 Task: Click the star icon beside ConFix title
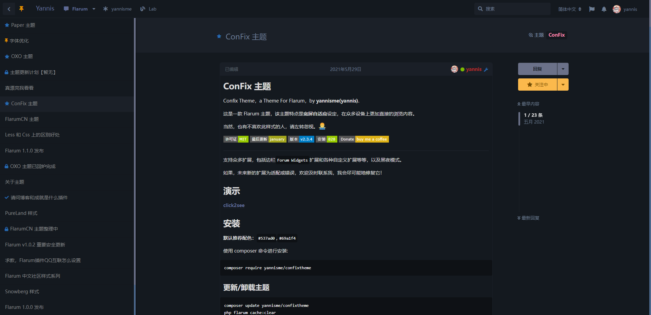coord(219,36)
